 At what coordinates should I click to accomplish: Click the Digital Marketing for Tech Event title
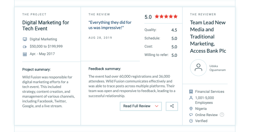46,25
